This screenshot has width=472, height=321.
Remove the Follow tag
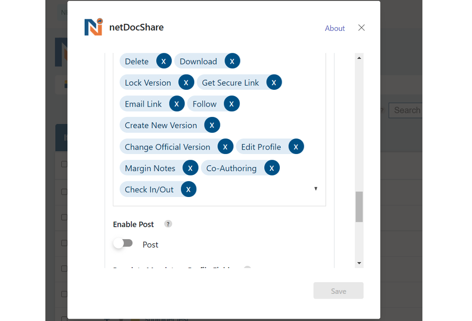coord(232,104)
